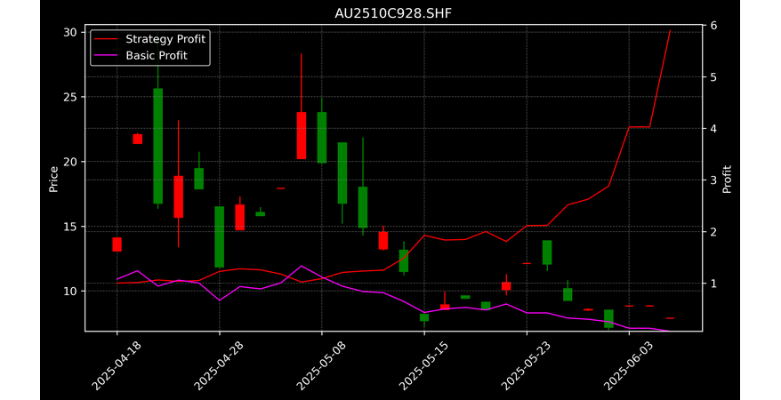The image size is (781, 400).
Task: Click the chart title AU2510C928.SHF
Action: coord(393,13)
